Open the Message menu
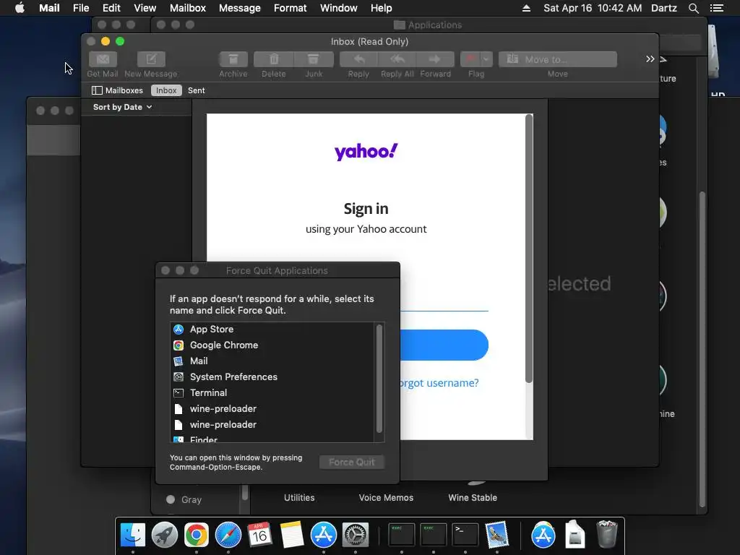This screenshot has height=555, width=740. click(x=240, y=8)
